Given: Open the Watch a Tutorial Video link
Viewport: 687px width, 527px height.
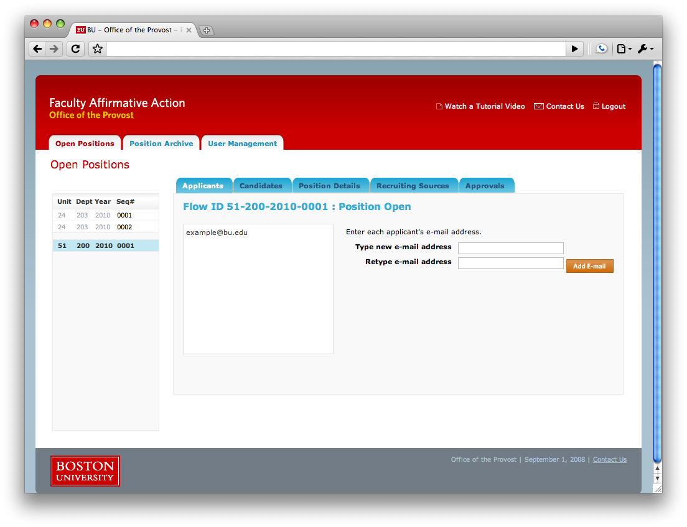Looking at the screenshot, I should tap(480, 106).
